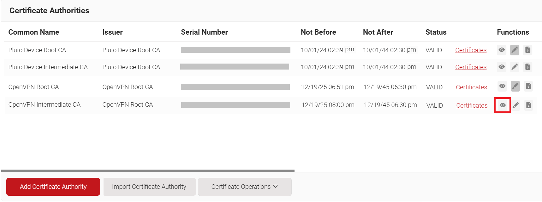
Task: Edit OpenVPN Intermediate CA with pencil icon
Action: click(515, 105)
